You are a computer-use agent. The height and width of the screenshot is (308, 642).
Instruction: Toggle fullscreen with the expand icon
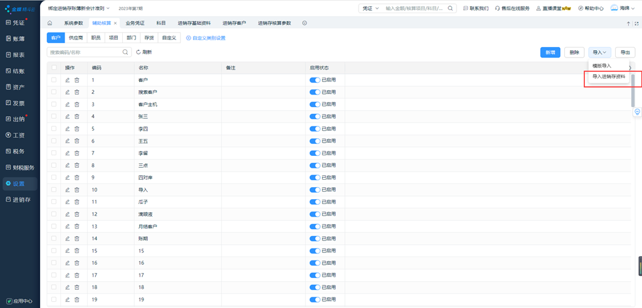point(637,24)
